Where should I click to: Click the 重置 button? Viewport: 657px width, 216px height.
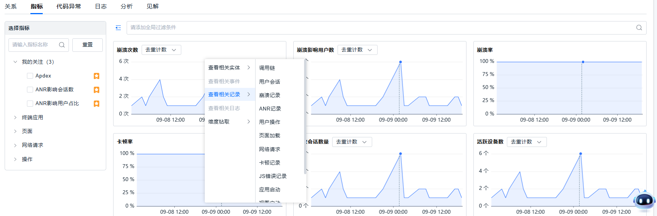tap(87, 45)
